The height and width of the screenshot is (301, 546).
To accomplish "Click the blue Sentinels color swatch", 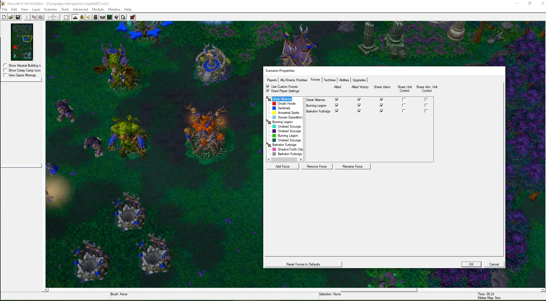I will [274, 108].
